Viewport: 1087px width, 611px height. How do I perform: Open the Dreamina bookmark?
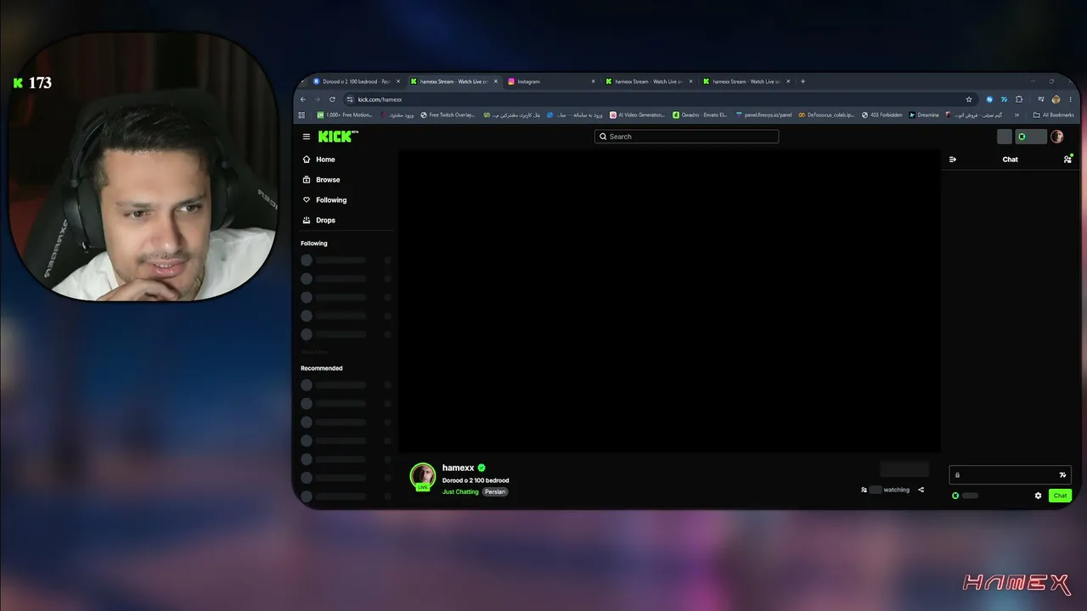pyautogui.click(x=924, y=115)
